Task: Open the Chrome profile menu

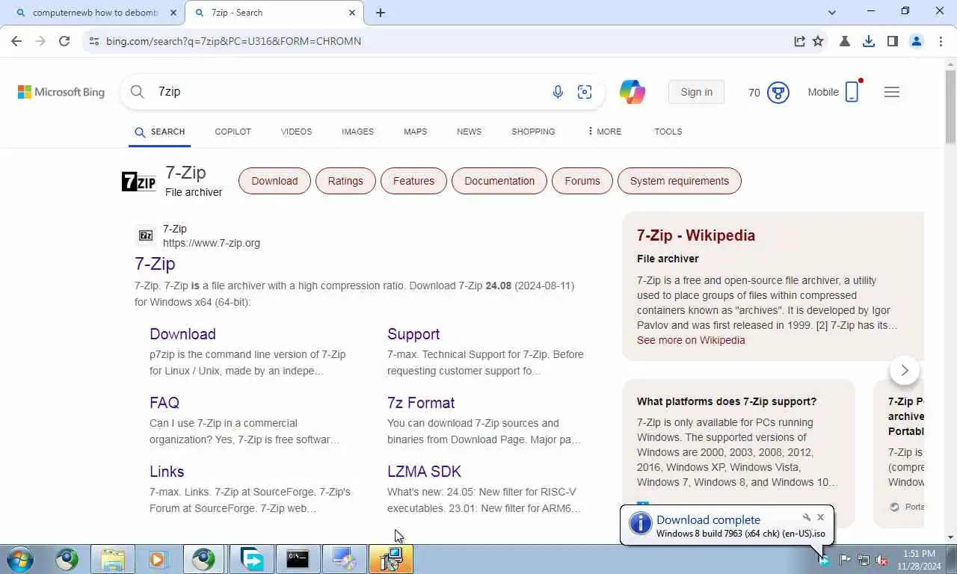Action: pos(917,41)
